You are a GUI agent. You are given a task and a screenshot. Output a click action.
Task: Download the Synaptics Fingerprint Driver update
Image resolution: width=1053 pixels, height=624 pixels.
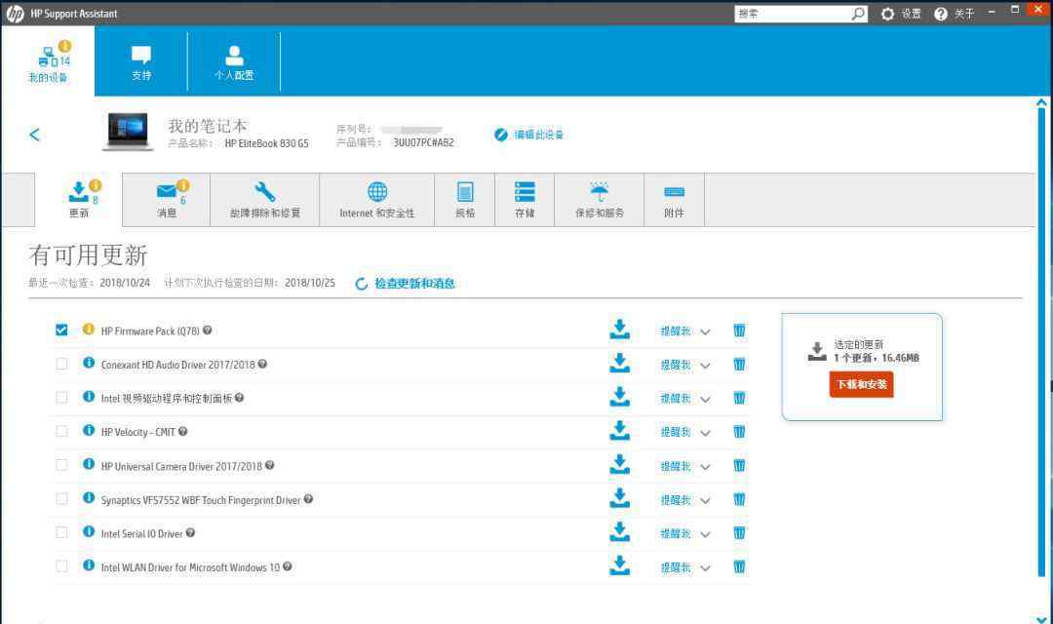619,498
